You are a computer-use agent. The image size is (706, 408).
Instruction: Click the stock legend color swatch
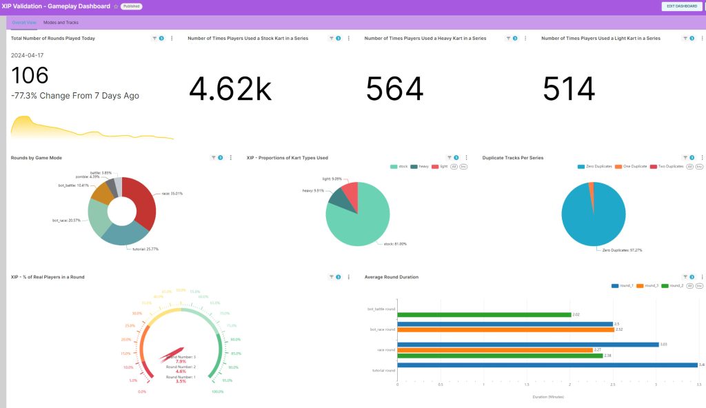pos(394,166)
